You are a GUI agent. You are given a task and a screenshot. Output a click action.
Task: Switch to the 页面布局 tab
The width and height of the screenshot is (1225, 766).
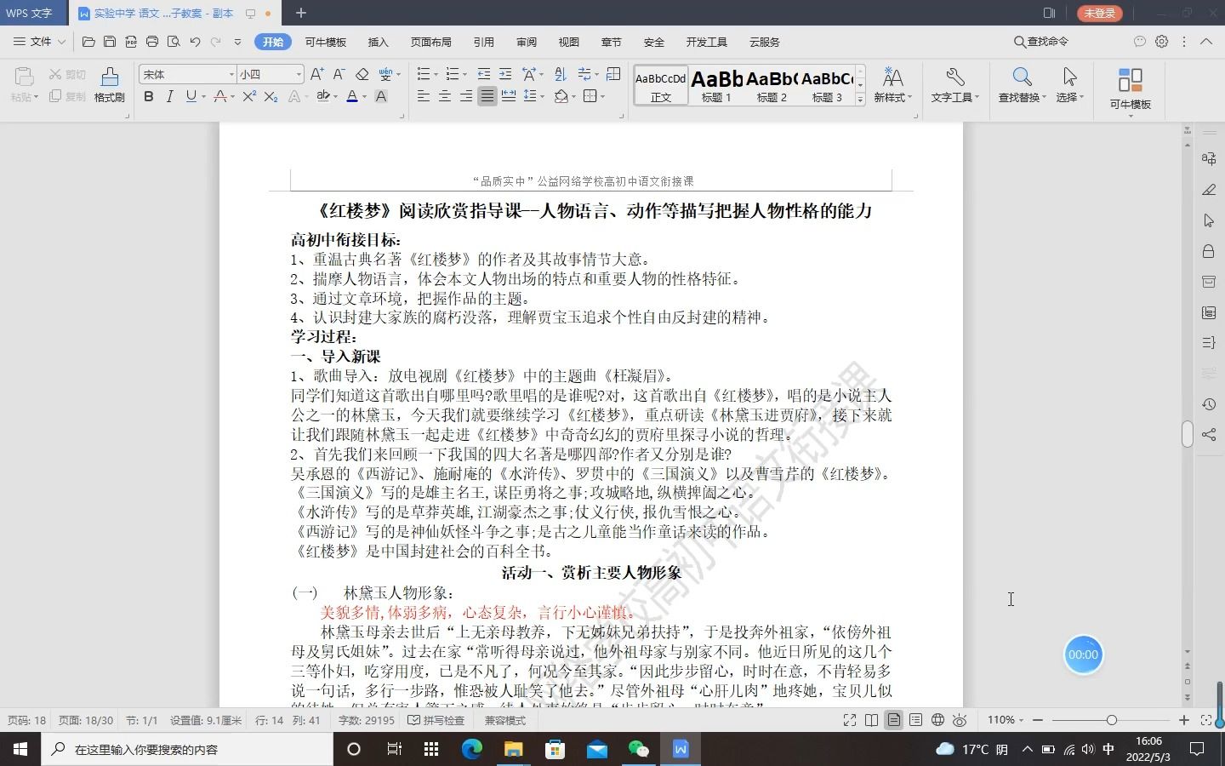coord(430,42)
